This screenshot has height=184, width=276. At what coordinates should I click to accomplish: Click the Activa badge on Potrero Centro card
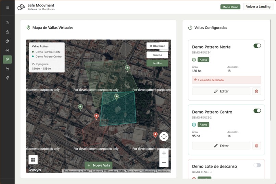coord(203,125)
